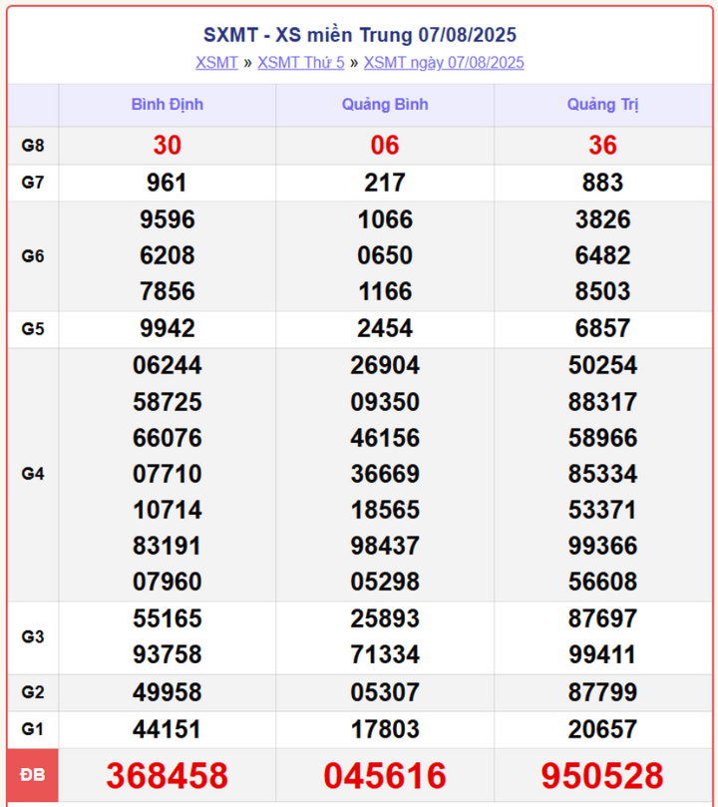Click G4 number 07960
Screen dimensions: 718x807
click(x=168, y=583)
